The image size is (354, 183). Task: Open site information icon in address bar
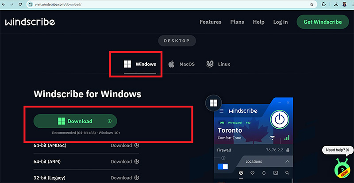[31, 4]
